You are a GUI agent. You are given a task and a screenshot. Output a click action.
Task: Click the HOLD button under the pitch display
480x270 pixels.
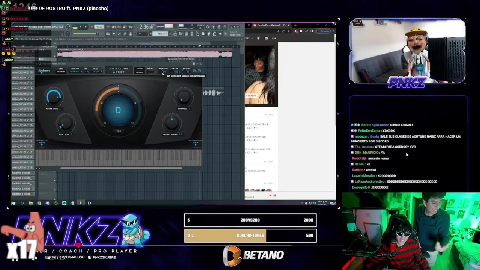pos(118,131)
